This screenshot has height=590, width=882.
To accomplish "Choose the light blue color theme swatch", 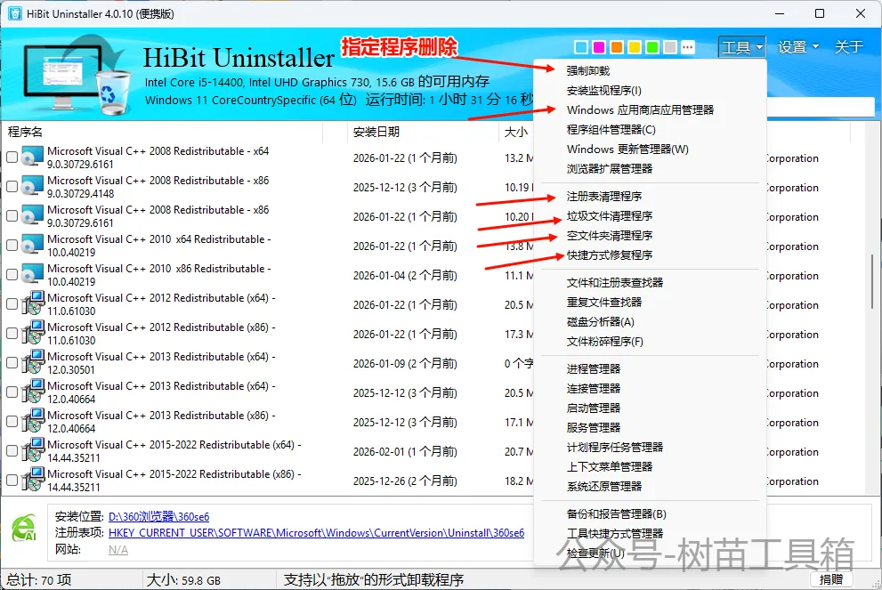I will (582, 47).
